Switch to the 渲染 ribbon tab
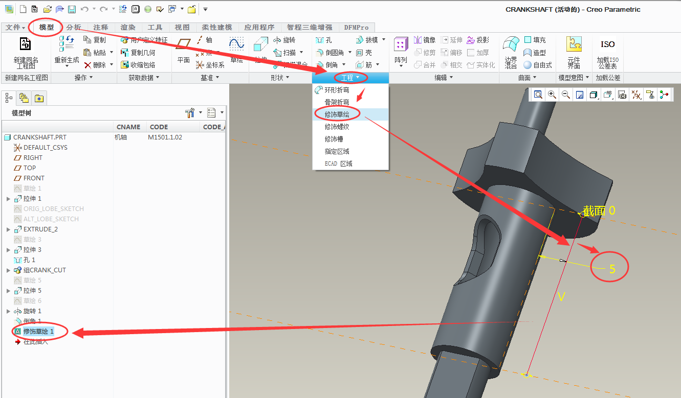 [x=128, y=27]
